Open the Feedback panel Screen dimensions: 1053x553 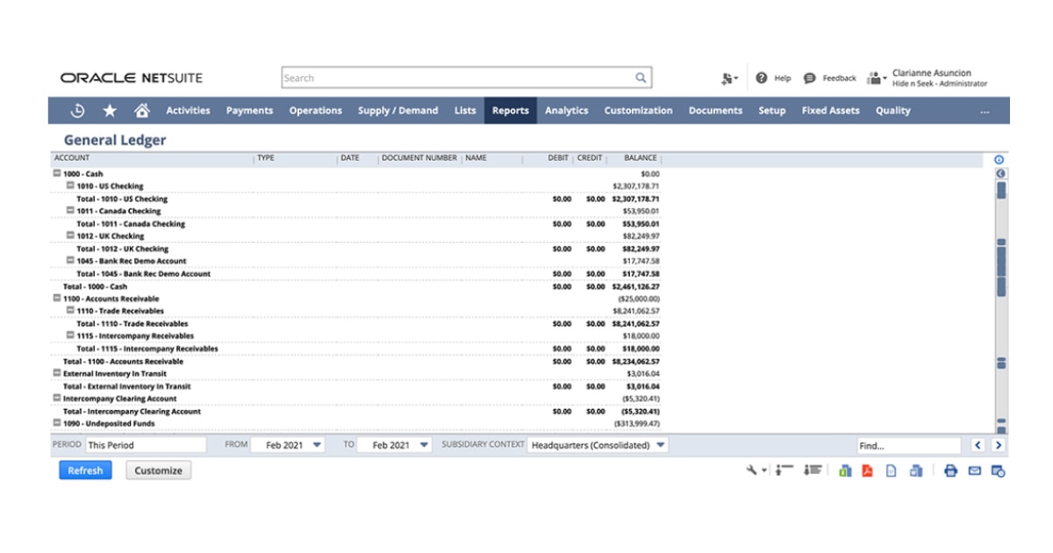(x=830, y=77)
